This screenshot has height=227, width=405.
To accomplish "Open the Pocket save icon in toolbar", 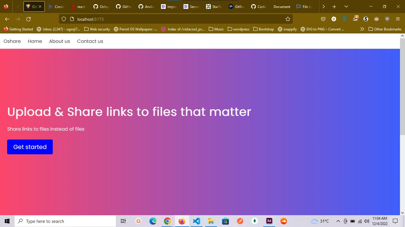I will [323, 19].
